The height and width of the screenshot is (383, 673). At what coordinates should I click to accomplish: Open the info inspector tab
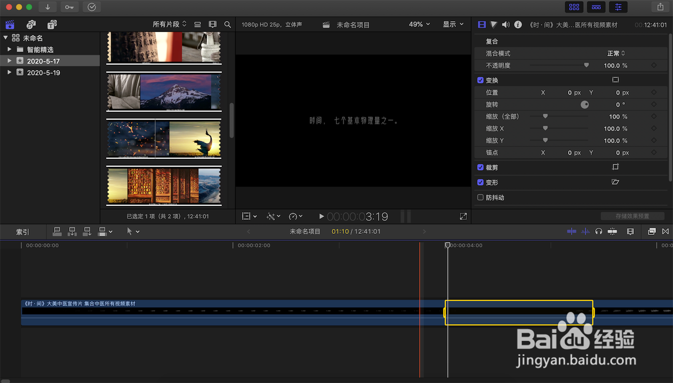(x=518, y=25)
